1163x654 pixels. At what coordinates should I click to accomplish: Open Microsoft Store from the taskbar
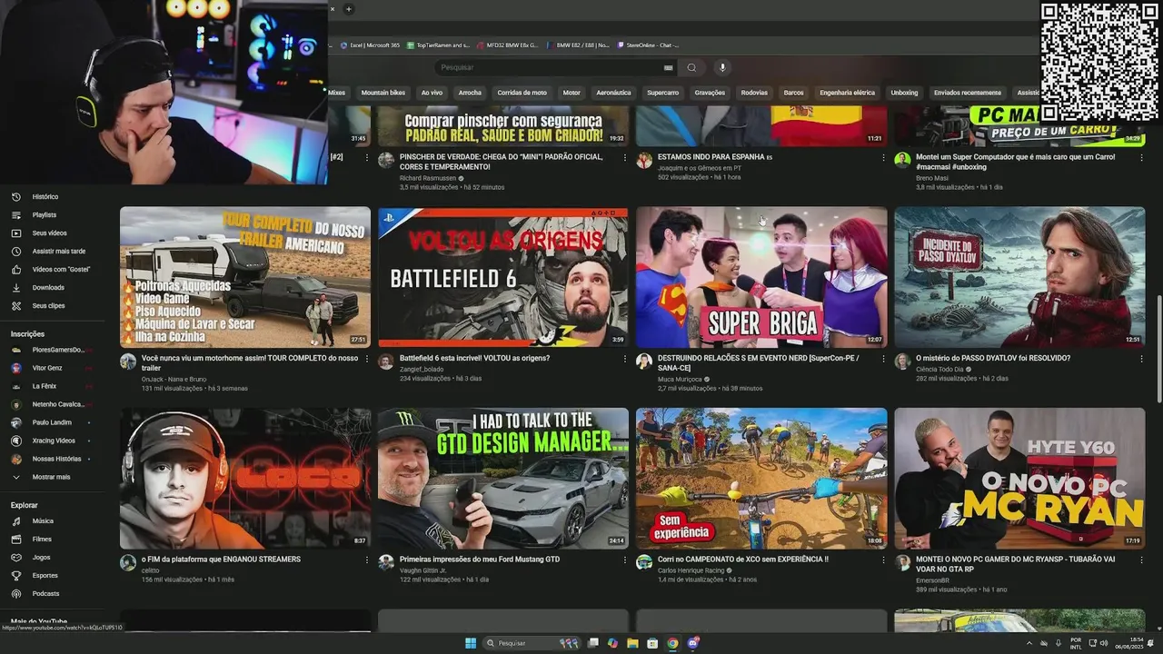pos(652,643)
